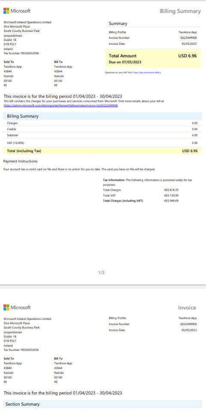Image resolution: width=206 pixels, height=413 pixels.
Task: Click the 'Total (including Tax)' label
Action: 24,151
